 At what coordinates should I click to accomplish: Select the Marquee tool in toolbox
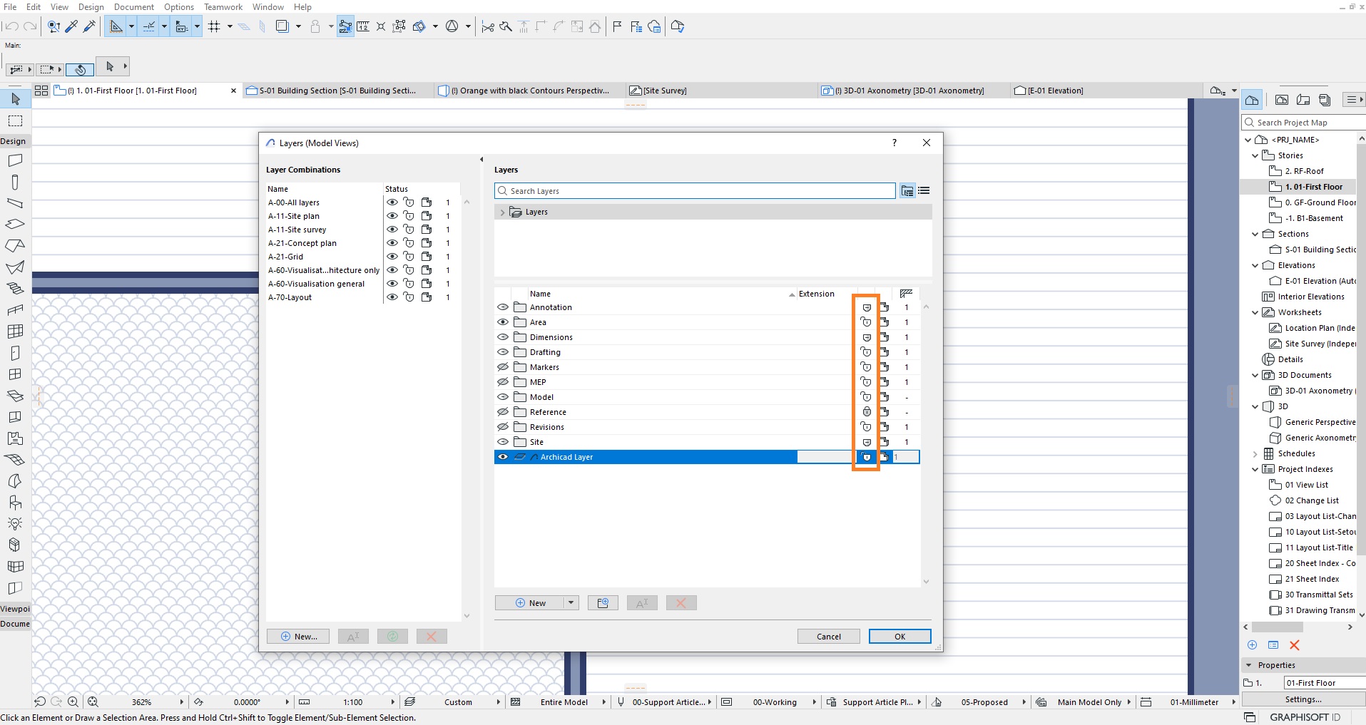pos(16,120)
